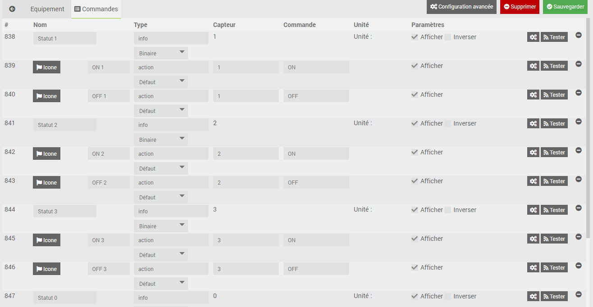
Task: Uncheck Afficher for ON 3 command
Action: click(415, 239)
